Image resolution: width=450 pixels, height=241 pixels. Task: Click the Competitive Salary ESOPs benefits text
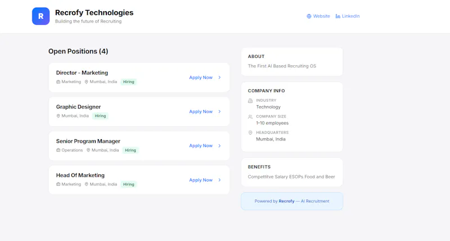click(291, 177)
